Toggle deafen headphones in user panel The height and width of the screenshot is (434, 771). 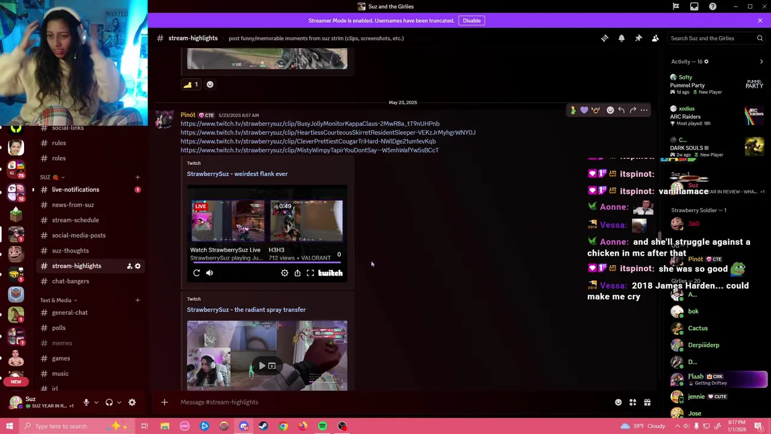click(109, 402)
